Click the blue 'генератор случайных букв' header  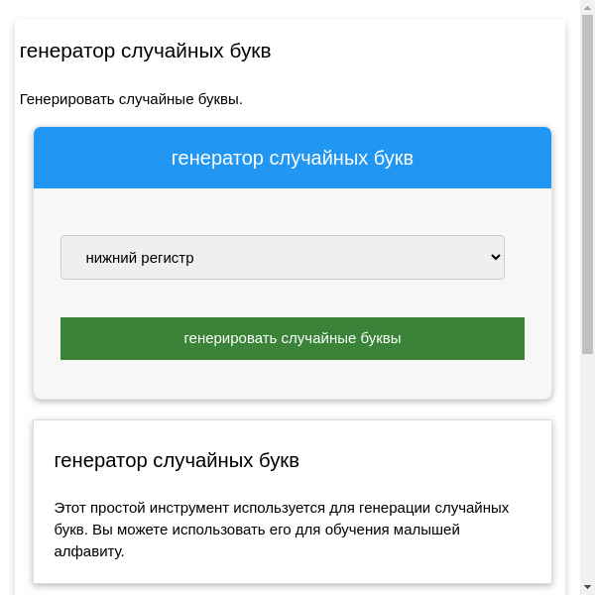click(x=293, y=158)
